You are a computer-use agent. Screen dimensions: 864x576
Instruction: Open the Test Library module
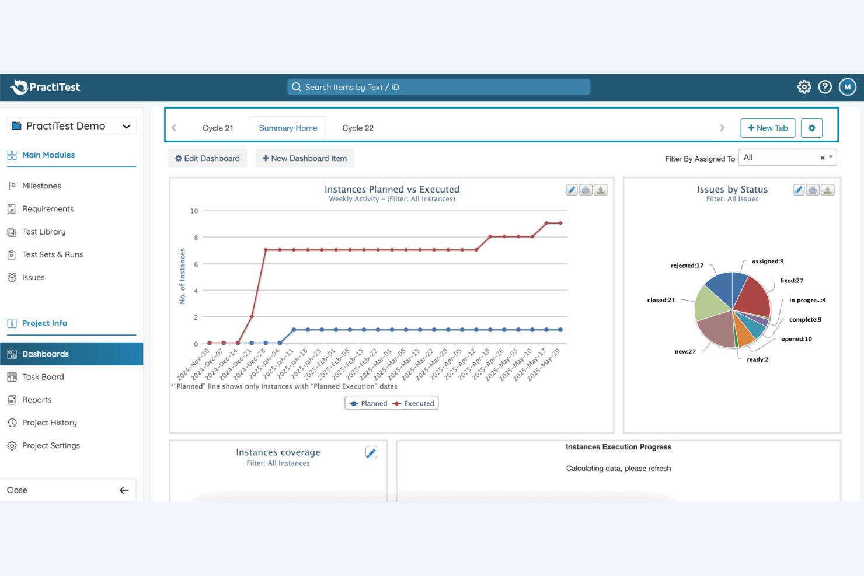point(43,232)
